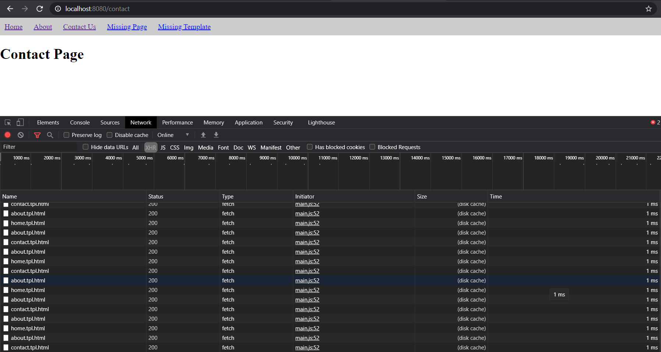Stop recording network log (red circle)

point(7,135)
